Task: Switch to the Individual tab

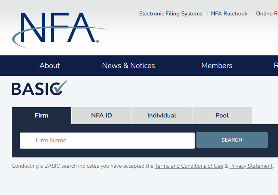Action: (x=162, y=115)
